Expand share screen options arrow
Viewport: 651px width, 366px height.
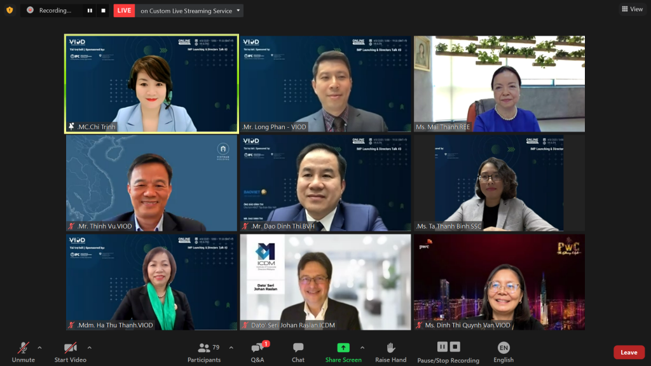point(362,348)
